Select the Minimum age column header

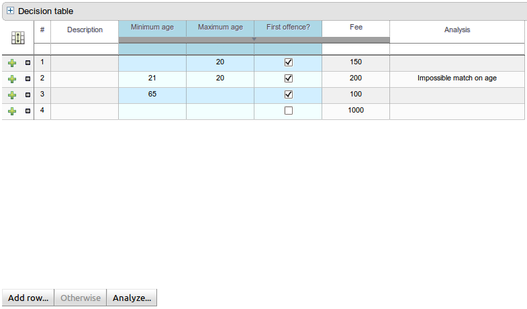[x=152, y=27]
